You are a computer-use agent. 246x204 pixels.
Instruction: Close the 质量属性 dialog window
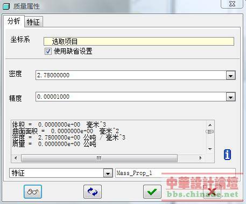(232, 4)
